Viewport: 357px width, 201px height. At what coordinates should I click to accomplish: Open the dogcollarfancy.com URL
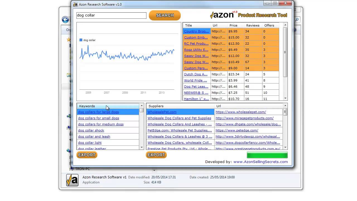point(248,143)
